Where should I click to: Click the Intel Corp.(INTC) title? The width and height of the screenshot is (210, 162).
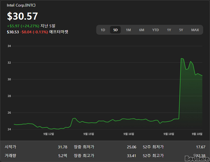click(x=21, y=5)
